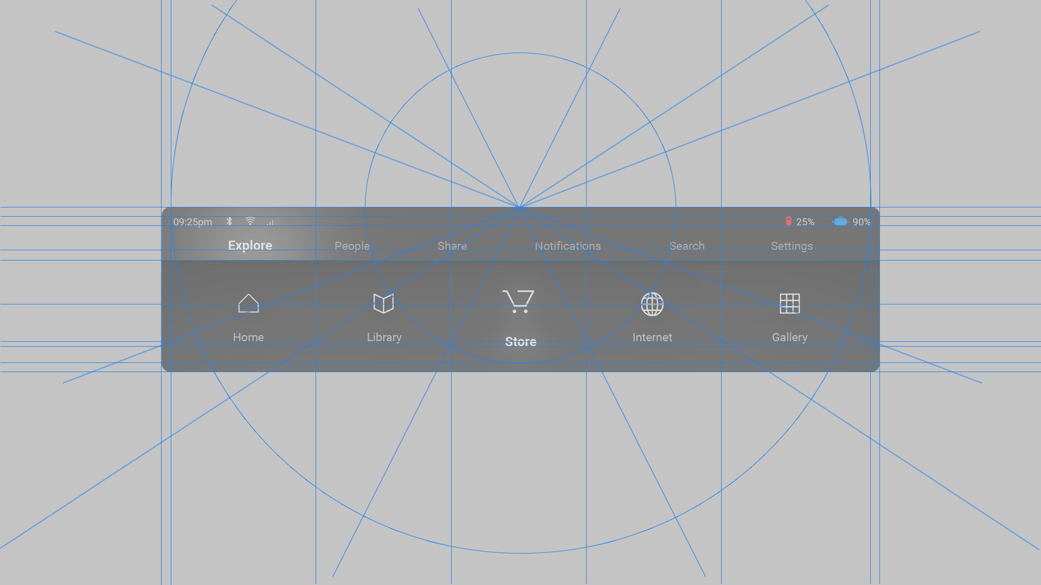The height and width of the screenshot is (585, 1041).
Task: Click the Library label
Action: (384, 337)
